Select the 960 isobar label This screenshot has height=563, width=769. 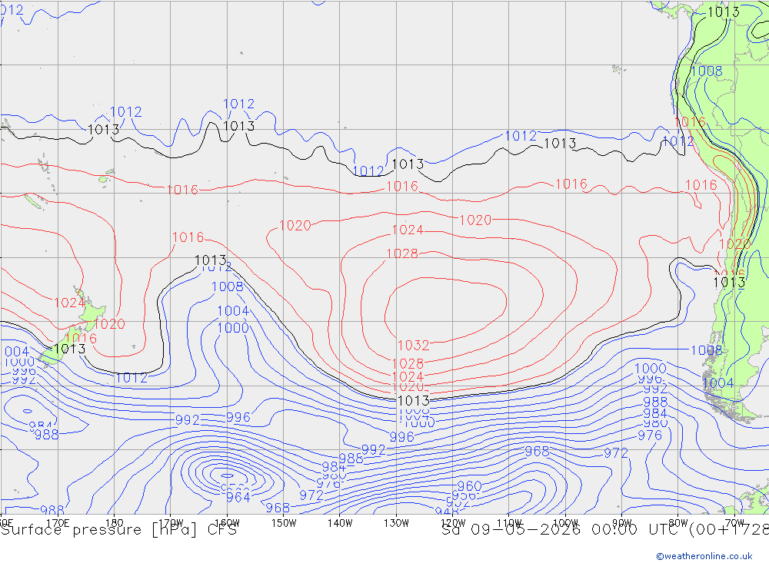coord(469,486)
